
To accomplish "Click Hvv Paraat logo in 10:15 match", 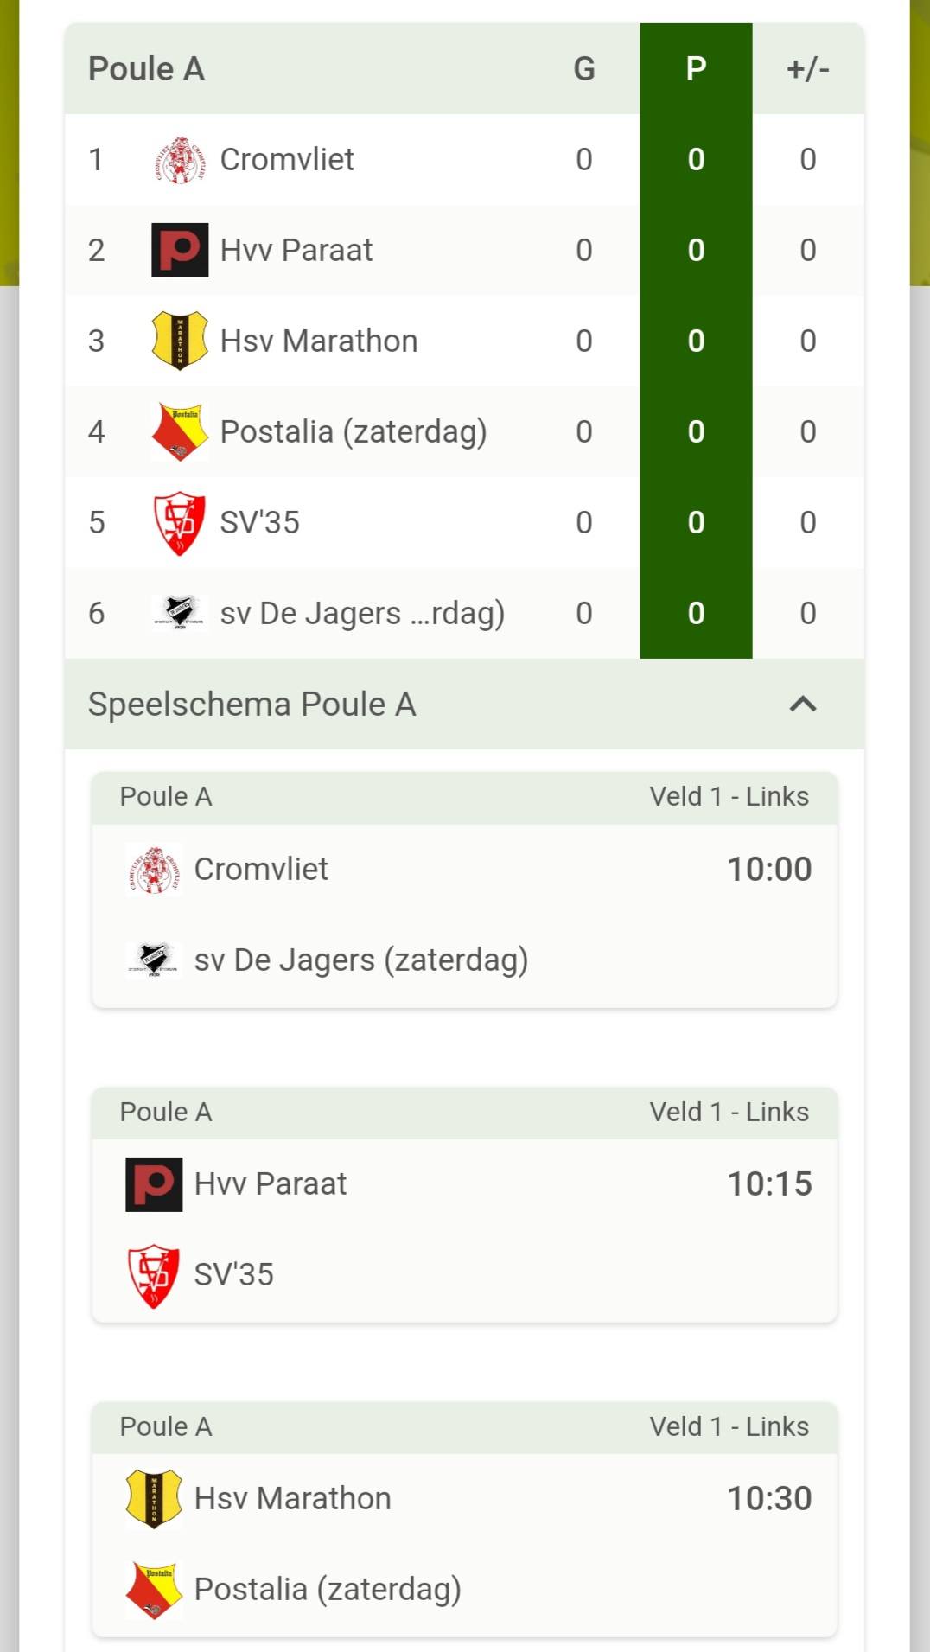I will [154, 1184].
